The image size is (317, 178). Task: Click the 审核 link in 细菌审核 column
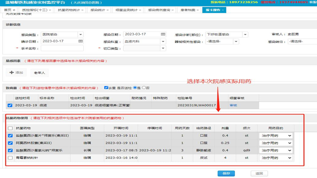click(233, 105)
